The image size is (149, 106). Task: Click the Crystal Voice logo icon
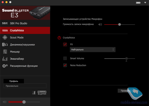5,30
